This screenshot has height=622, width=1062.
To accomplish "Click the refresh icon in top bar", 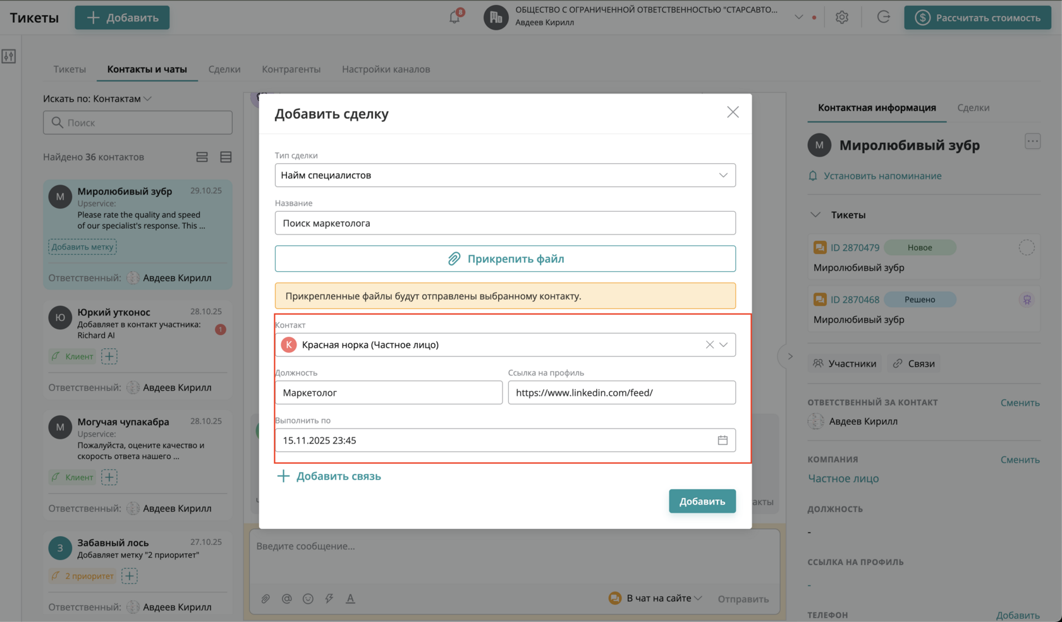I will click(883, 18).
